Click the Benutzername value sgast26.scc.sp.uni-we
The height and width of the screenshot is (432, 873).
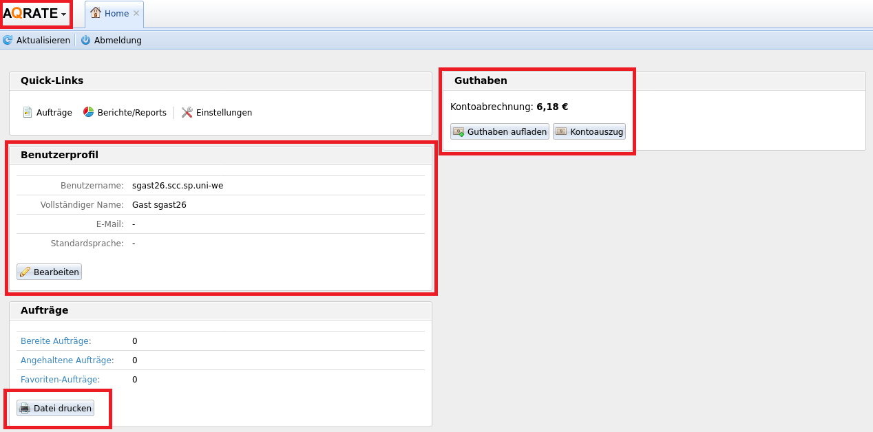tap(178, 186)
